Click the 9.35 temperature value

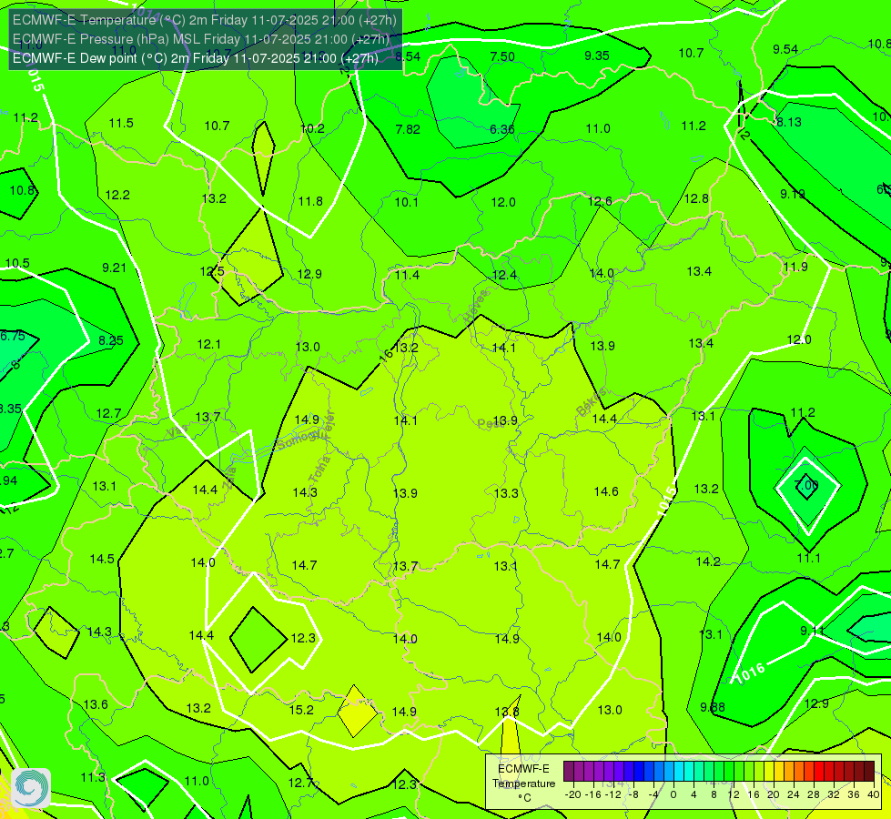pos(597,56)
